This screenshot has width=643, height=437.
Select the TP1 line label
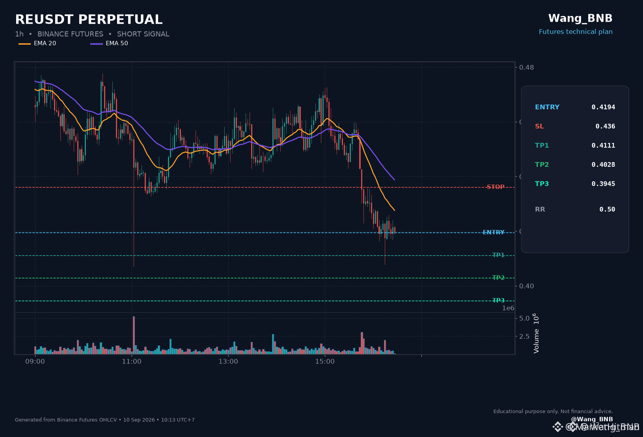pos(498,255)
